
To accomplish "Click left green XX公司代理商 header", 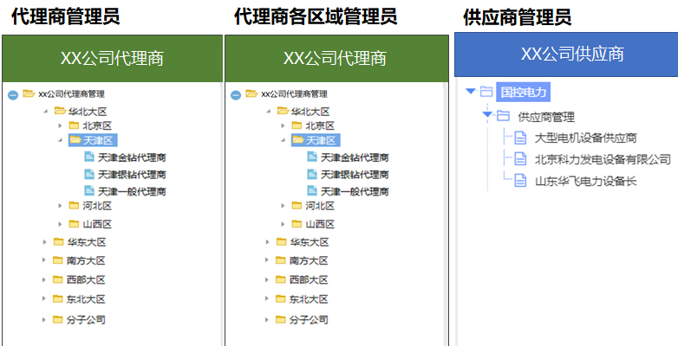I will [x=113, y=59].
